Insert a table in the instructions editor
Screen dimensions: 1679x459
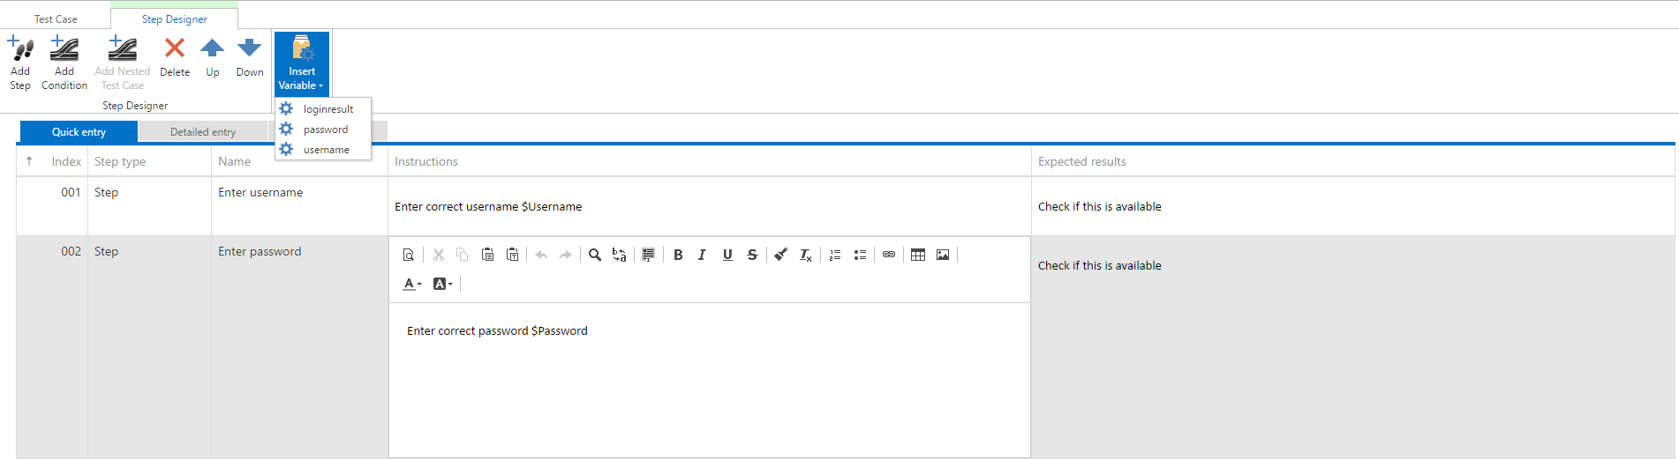click(x=918, y=255)
